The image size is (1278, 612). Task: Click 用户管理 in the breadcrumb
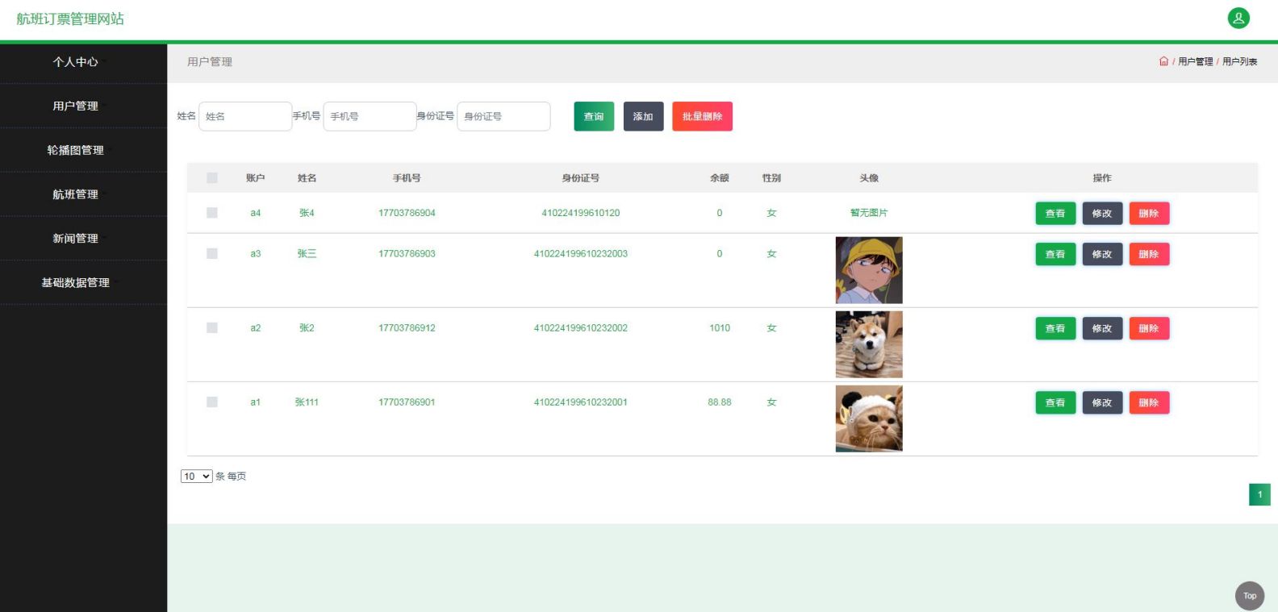pyautogui.click(x=1195, y=61)
